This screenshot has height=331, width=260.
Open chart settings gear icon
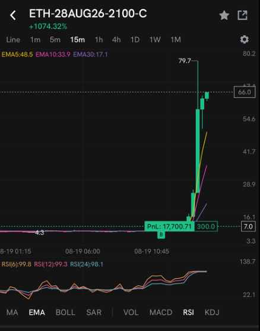tap(244, 39)
